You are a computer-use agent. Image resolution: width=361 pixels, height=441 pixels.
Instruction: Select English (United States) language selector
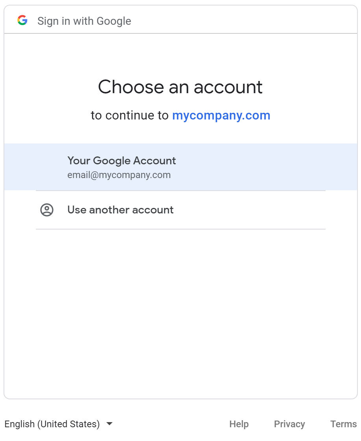tap(59, 424)
